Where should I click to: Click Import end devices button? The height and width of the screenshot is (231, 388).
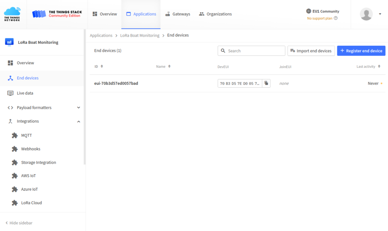click(x=311, y=51)
